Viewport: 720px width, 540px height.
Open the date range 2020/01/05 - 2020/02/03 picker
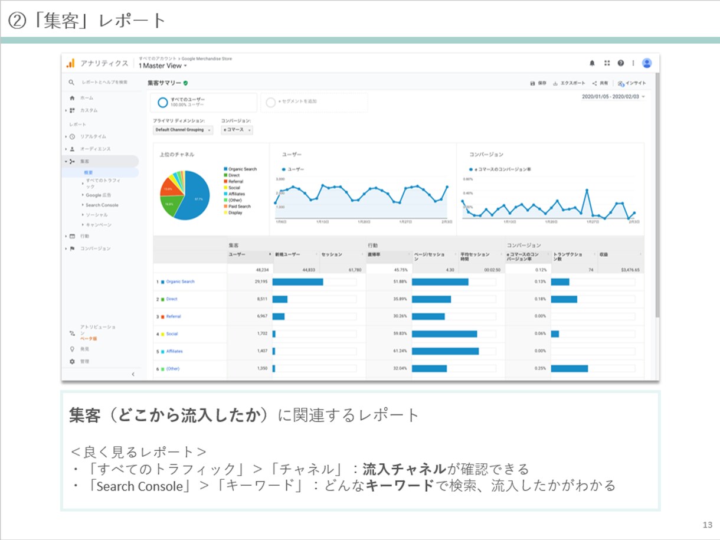click(614, 97)
